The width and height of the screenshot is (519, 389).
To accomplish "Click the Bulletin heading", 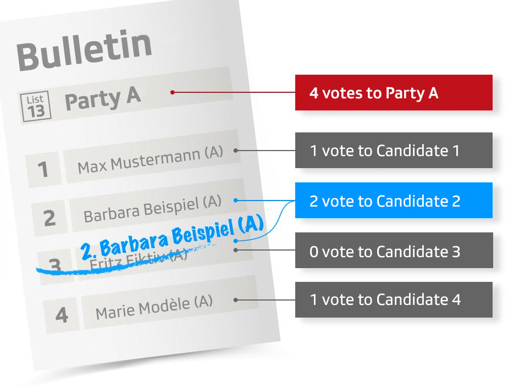I will click(84, 49).
